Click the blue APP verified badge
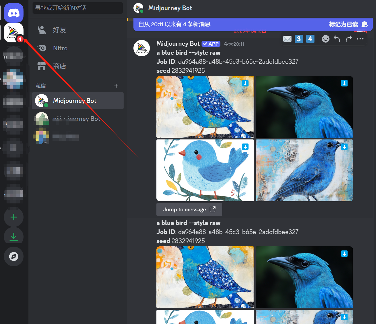The width and height of the screenshot is (376, 324). (211, 44)
